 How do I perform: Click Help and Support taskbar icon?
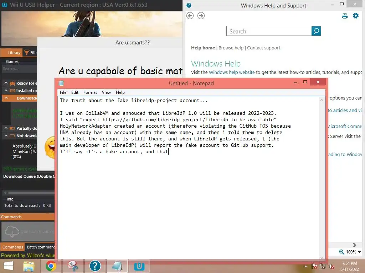pyautogui.click(x=95, y=266)
